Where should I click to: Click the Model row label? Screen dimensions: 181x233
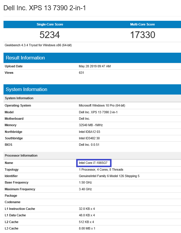point(9,112)
